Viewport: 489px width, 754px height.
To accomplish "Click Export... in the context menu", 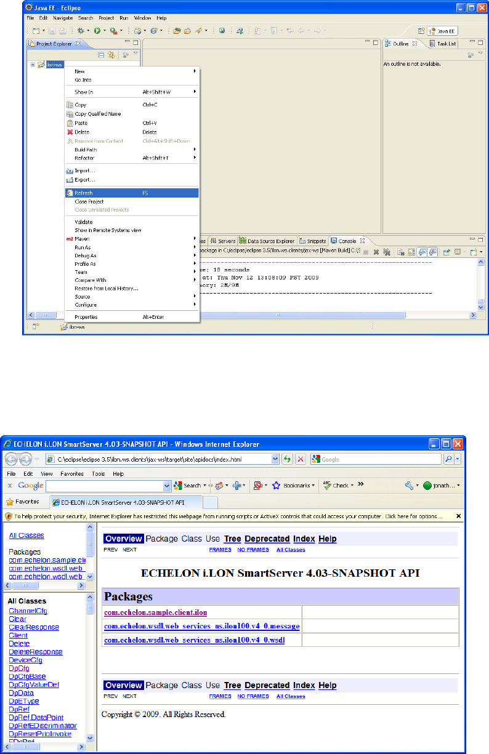I will [132, 180].
